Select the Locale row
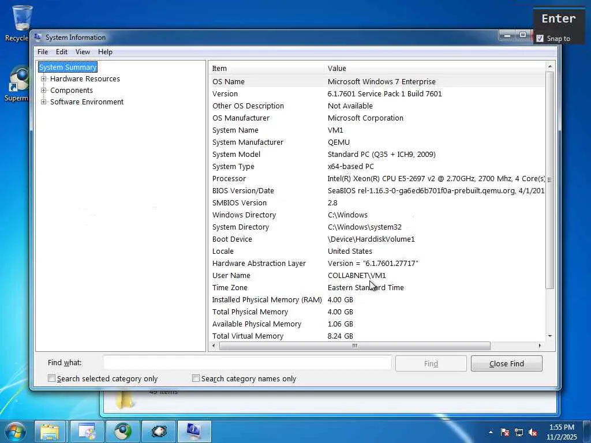 (x=377, y=251)
